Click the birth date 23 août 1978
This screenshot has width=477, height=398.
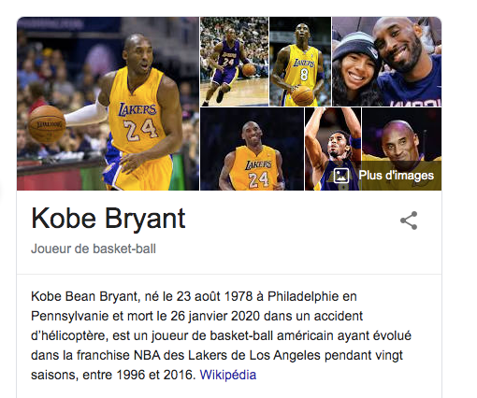(x=214, y=296)
